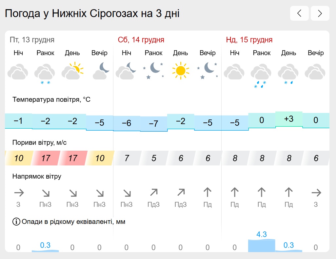Click Sunday morning sleet cloud icon
This screenshot has height=259, width=336.
coord(261,76)
